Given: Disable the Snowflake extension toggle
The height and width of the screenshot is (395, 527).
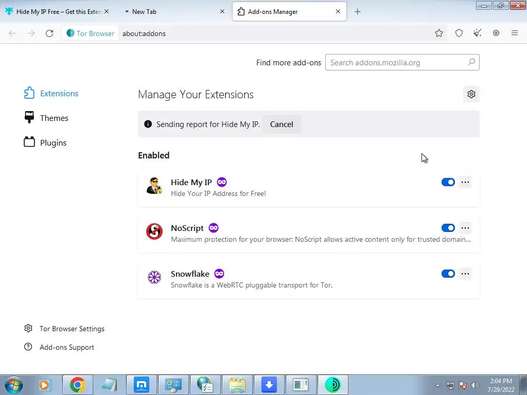Looking at the screenshot, I should coord(448,274).
